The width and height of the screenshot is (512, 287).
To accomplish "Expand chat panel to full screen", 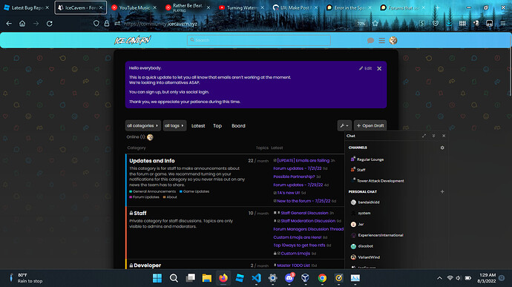I will tap(424, 136).
